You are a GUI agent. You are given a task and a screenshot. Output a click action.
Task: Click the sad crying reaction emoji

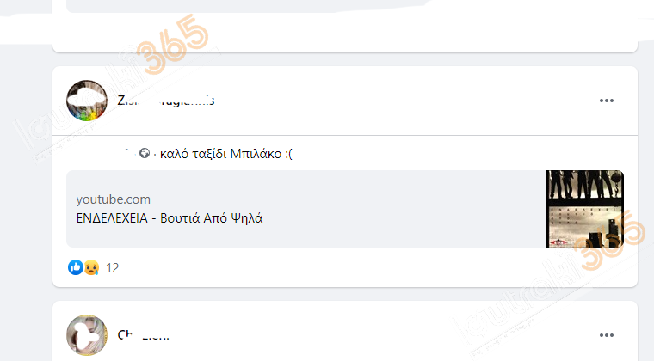point(91,267)
